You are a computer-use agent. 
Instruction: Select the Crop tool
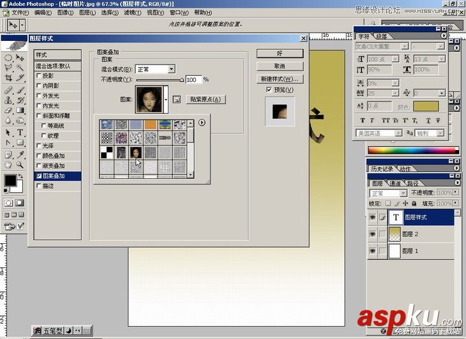point(8,78)
